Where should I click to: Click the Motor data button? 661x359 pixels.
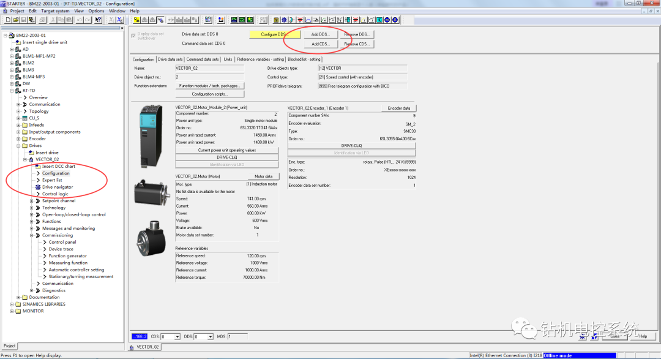(x=263, y=176)
